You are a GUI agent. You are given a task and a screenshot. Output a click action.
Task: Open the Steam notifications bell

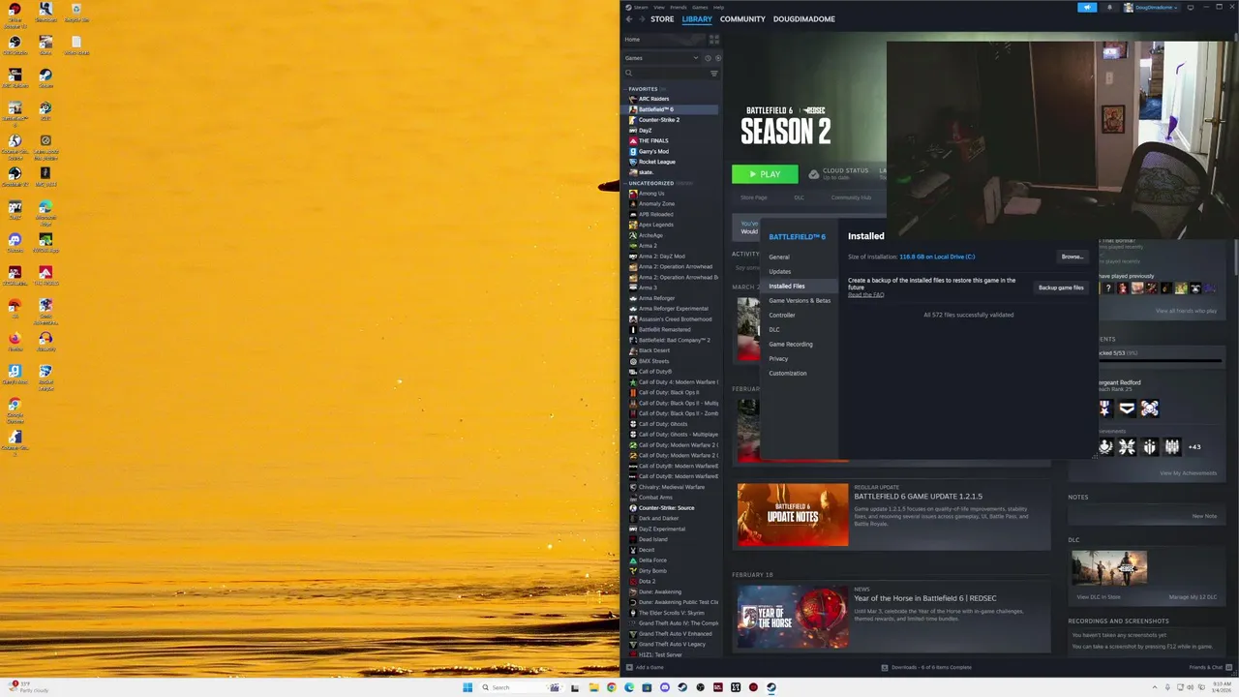1109,7
